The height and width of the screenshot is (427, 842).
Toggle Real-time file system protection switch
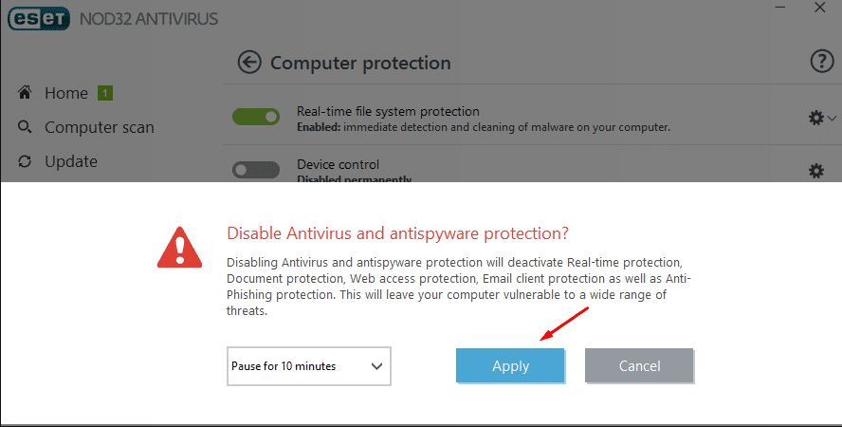(x=256, y=117)
